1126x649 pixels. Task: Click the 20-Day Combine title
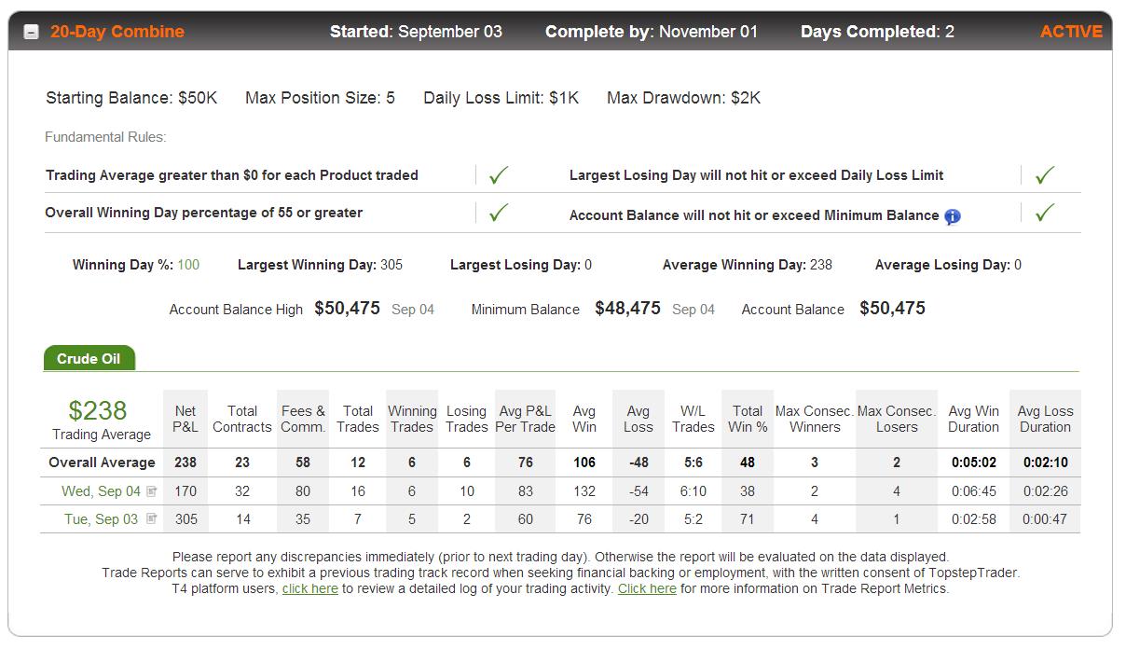coord(117,32)
